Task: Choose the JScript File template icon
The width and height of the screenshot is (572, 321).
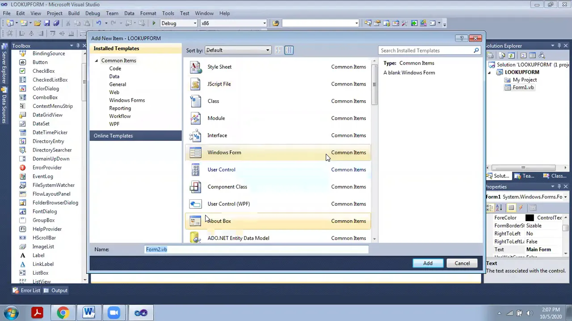Action: click(x=195, y=84)
